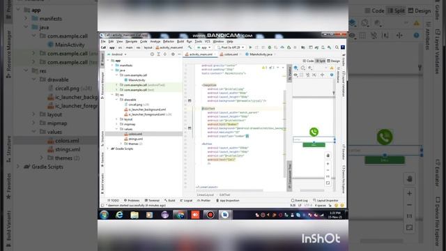
Task: Click the design surface layers icon
Action: 295,68
